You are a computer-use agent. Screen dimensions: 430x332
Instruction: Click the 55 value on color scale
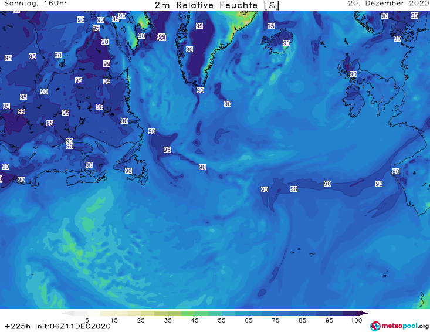click(x=222, y=320)
